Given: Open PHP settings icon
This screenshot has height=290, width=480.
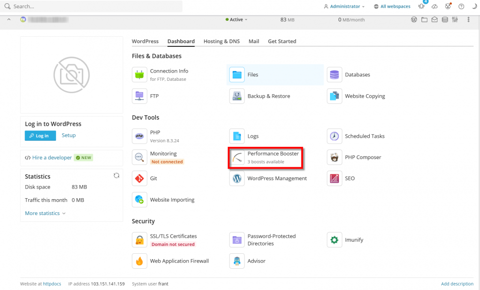Looking at the screenshot, I should coord(139,136).
